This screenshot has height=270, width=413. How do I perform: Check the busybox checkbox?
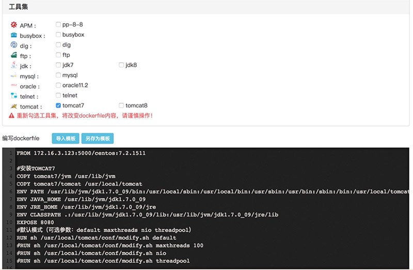tap(58, 35)
